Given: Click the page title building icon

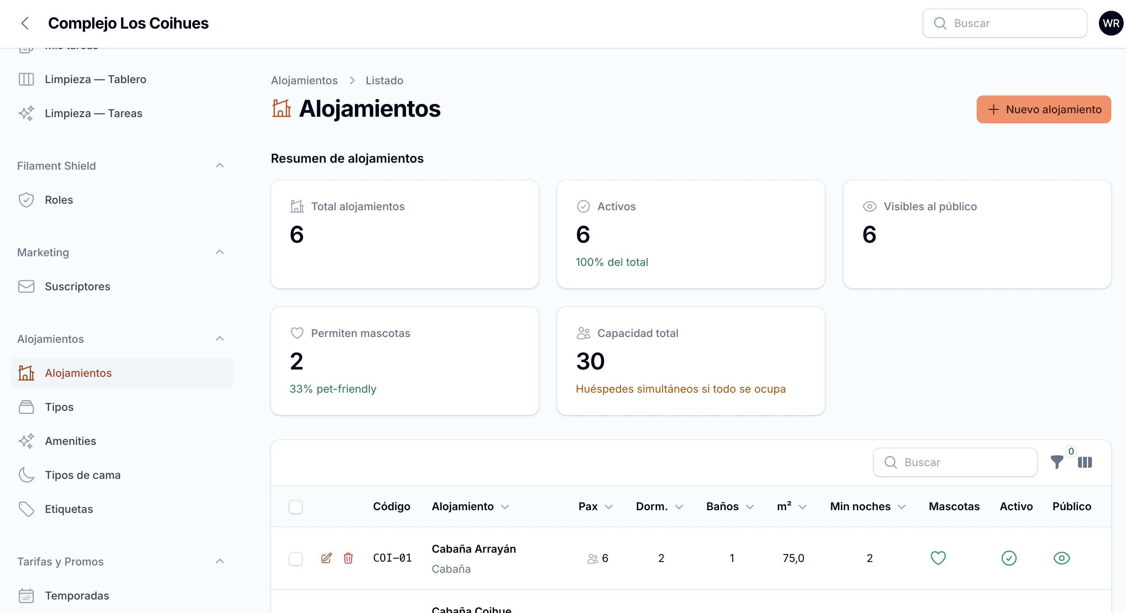Looking at the screenshot, I should pos(282,108).
